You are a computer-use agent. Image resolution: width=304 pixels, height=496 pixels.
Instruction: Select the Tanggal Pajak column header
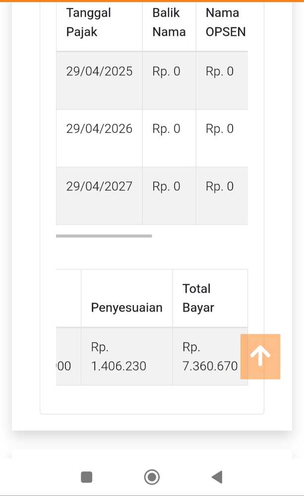(x=89, y=22)
